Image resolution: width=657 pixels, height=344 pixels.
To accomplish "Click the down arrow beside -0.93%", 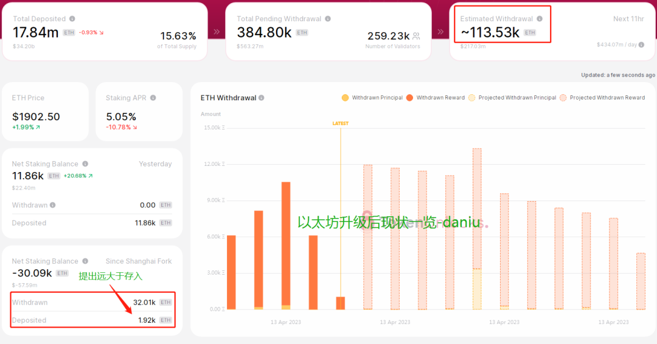I will (102, 33).
